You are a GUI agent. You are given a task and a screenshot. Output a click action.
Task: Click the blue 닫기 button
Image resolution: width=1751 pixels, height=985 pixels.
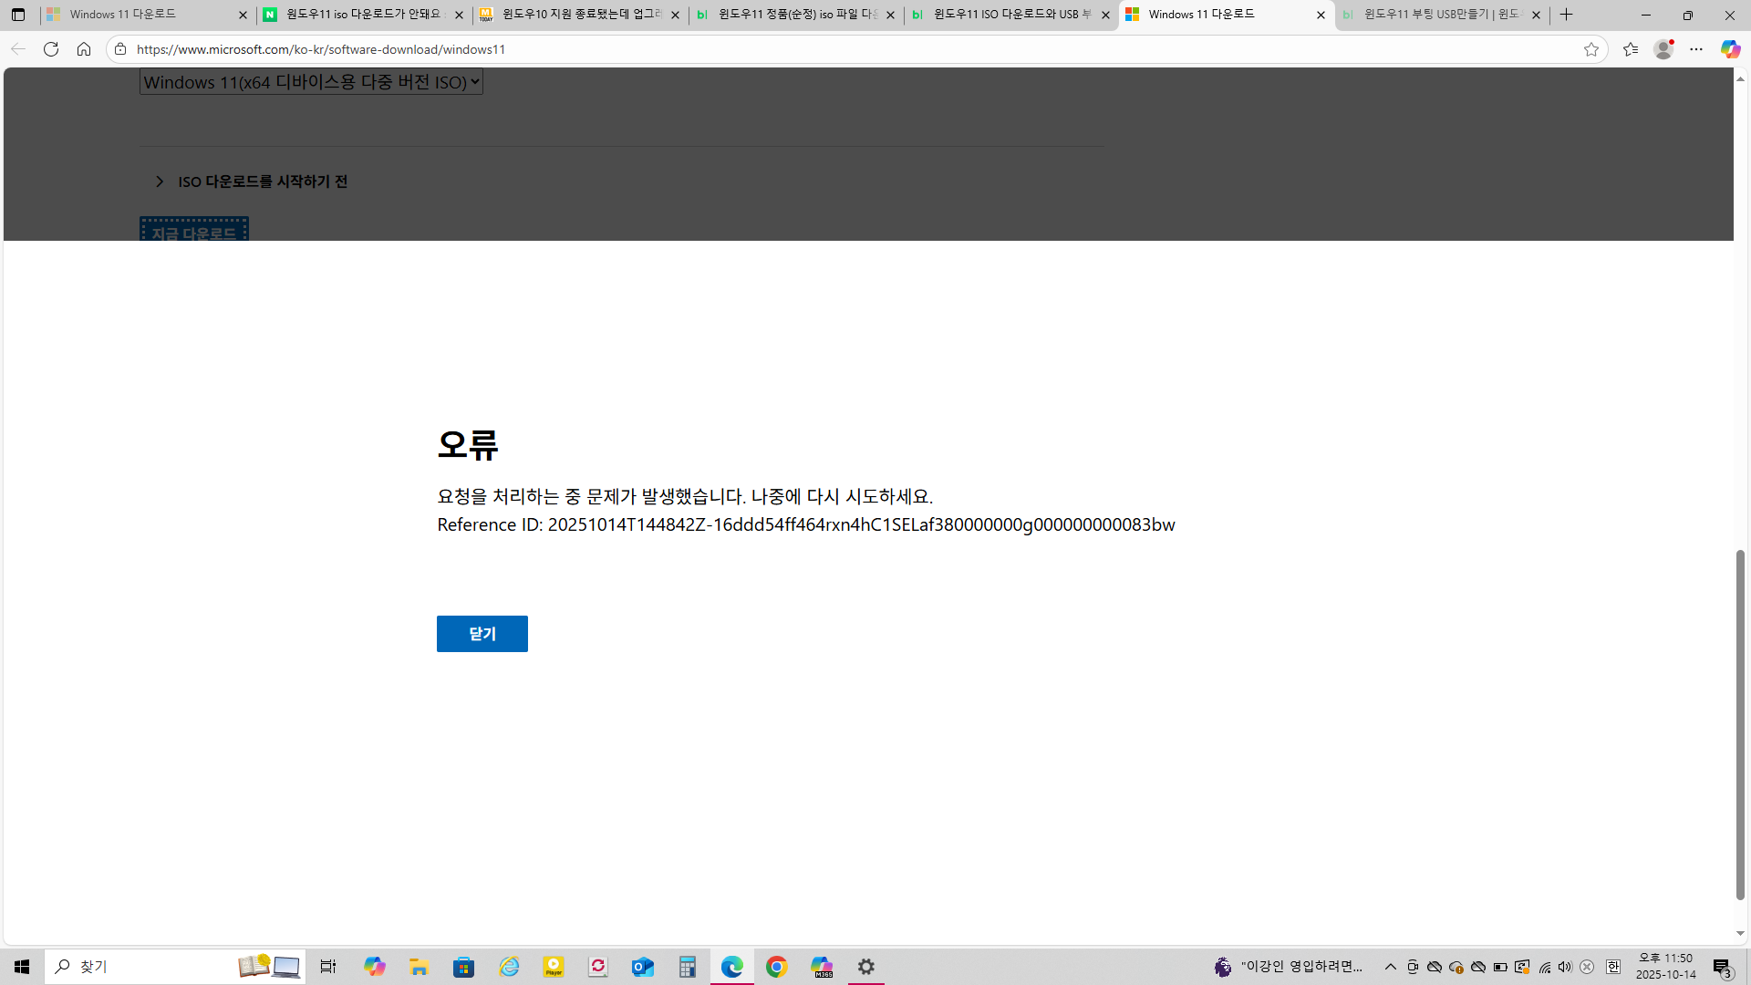pos(482,634)
